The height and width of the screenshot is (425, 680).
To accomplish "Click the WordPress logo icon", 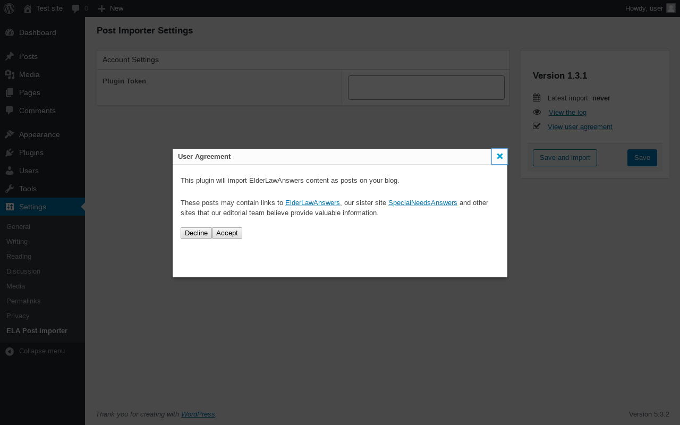I will [9, 8].
